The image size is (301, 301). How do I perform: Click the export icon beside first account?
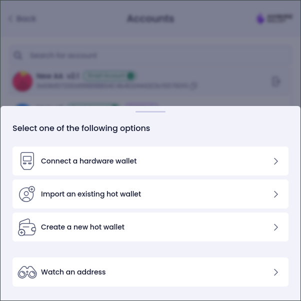pos(276,81)
